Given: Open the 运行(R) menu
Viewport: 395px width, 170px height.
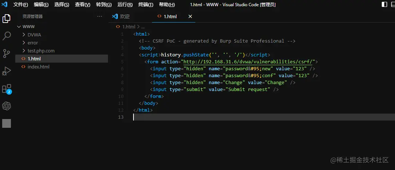Looking at the screenshot, I should click(125, 4).
